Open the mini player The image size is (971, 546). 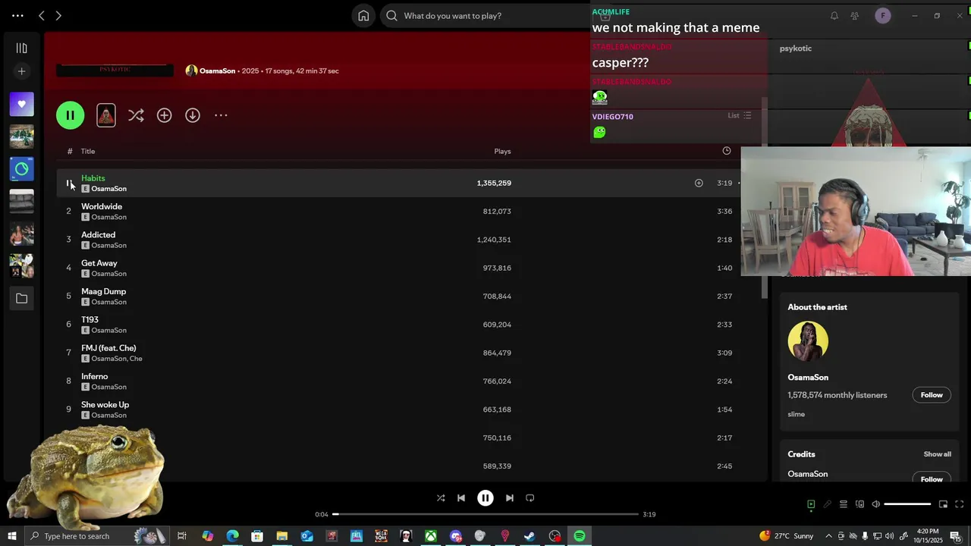coord(943,504)
